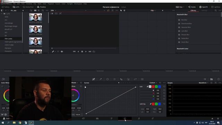Select the qualifier picker tool in viewer

pos(53,52)
